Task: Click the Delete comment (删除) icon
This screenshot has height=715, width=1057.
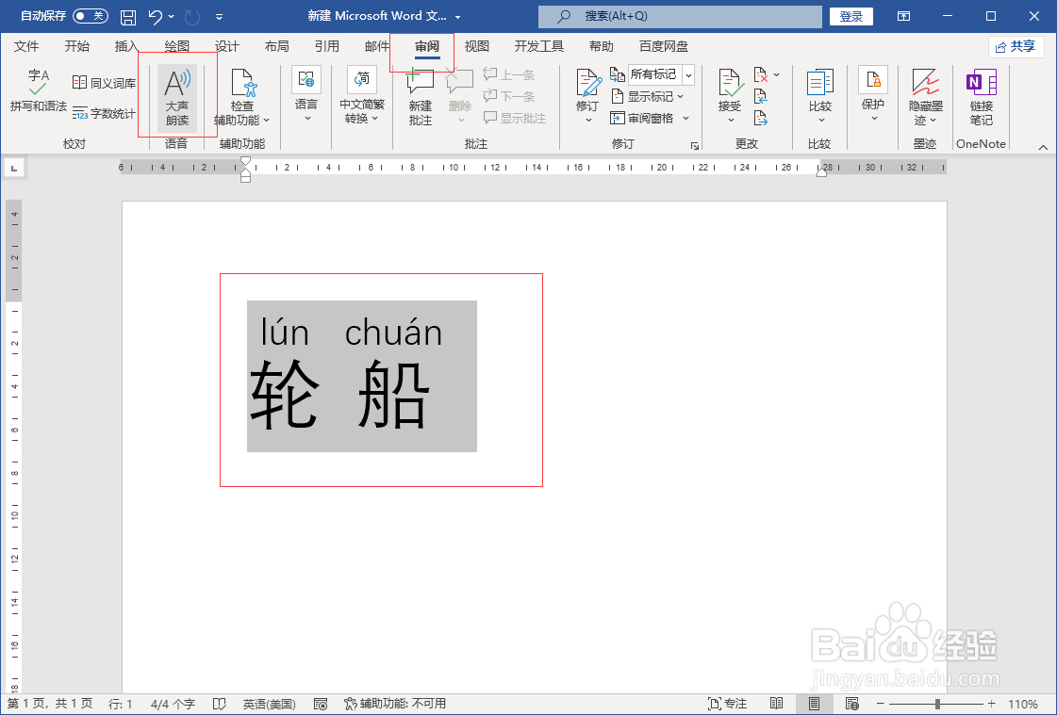Action: [x=460, y=82]
